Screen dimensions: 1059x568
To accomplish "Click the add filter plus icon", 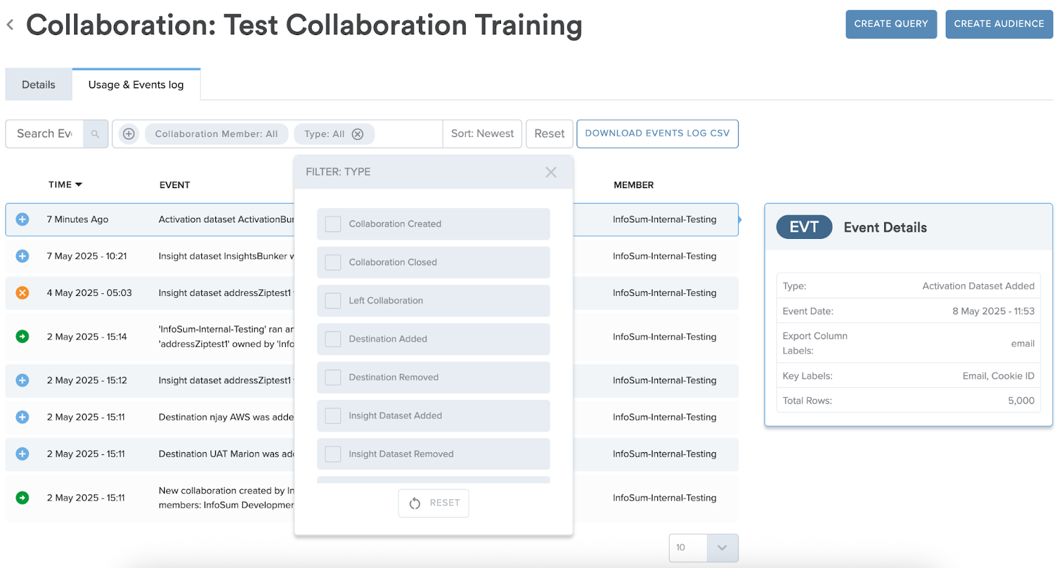I will [128, 134].
